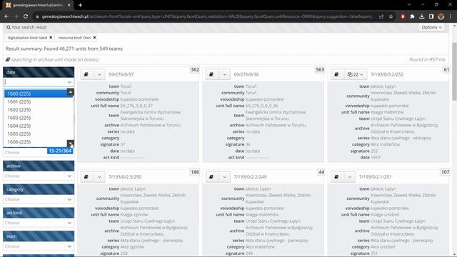Open the browser extensions puzzle icon
This screenshot has width=457, height=257.
point(412,16)
